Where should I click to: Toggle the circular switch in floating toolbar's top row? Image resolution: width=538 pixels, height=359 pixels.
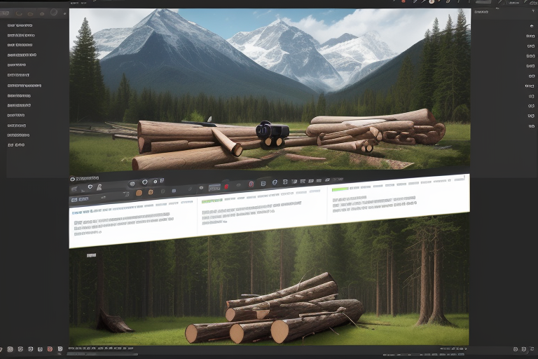(x=145, y=182)
